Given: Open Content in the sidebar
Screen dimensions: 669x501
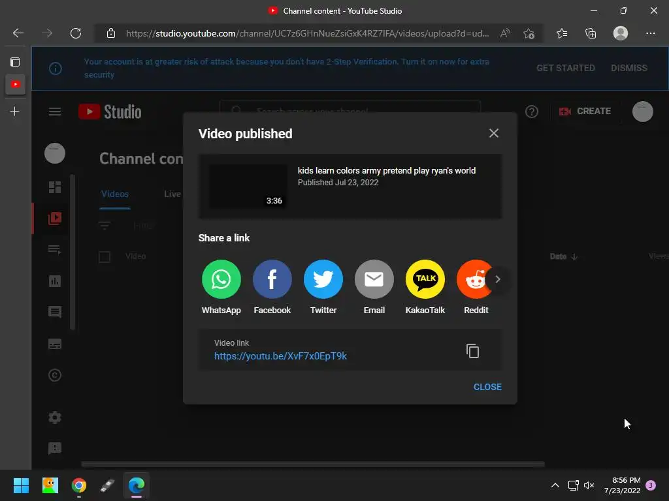Looking at the screenshot, I should point(55,219).
